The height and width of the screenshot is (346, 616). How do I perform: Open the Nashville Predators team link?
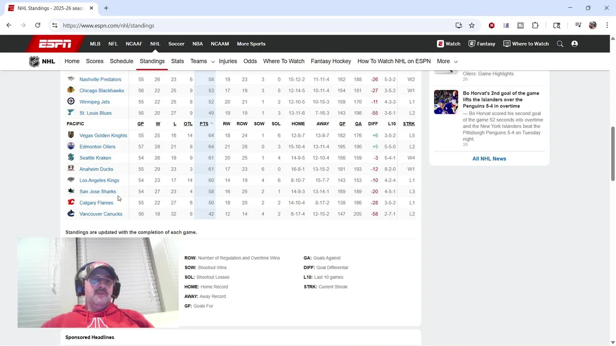[x=100, y=79]
